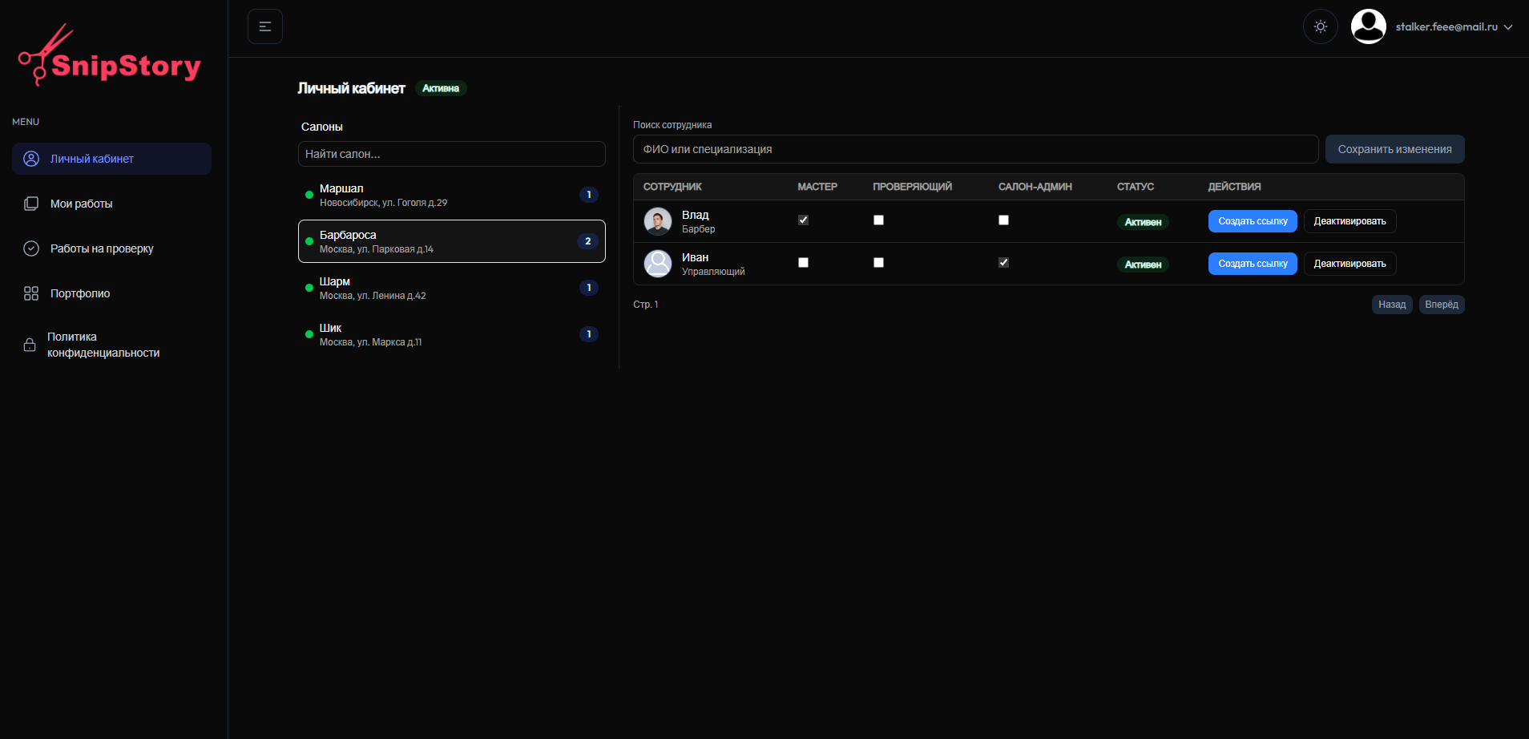Image resolution: width=1529 pixels, height=739 pixels.
Task: Click the employee count badge for Шик
Action: click(x=589, y=334)
